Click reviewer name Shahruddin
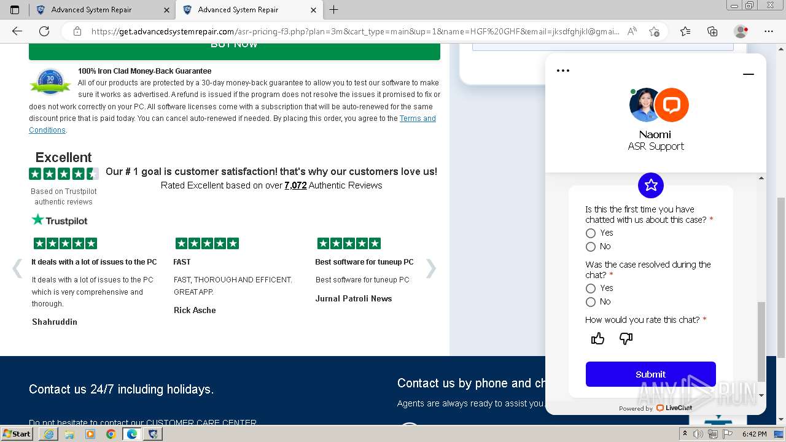Image resolution: width=786 pixels, height=442 pixels. pos(55,322)
